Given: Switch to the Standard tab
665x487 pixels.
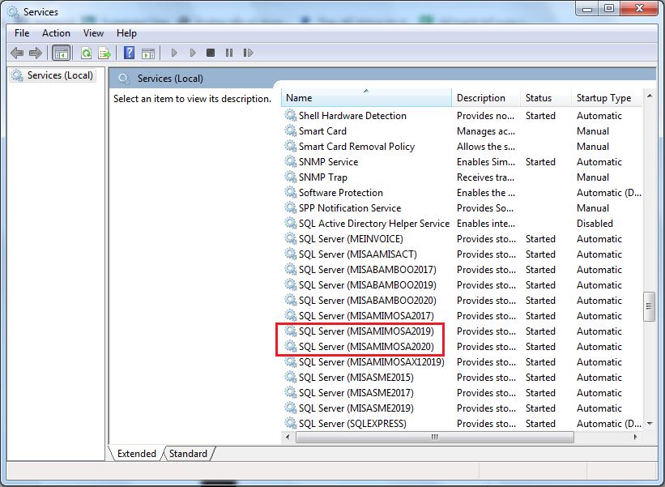Looking at the screenshot, I should point(188,454).
